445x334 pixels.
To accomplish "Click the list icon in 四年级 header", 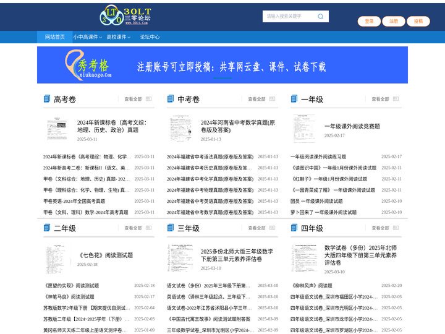I will pyautogui.click(x=396, y=228).
